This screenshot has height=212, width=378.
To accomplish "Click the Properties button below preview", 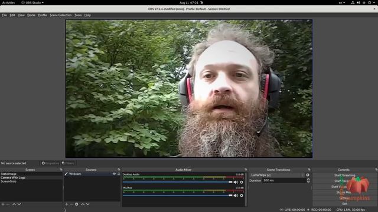I will [50, 163].
